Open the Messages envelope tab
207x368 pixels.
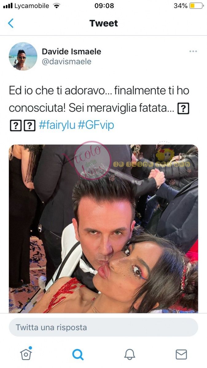click(181, 355)
